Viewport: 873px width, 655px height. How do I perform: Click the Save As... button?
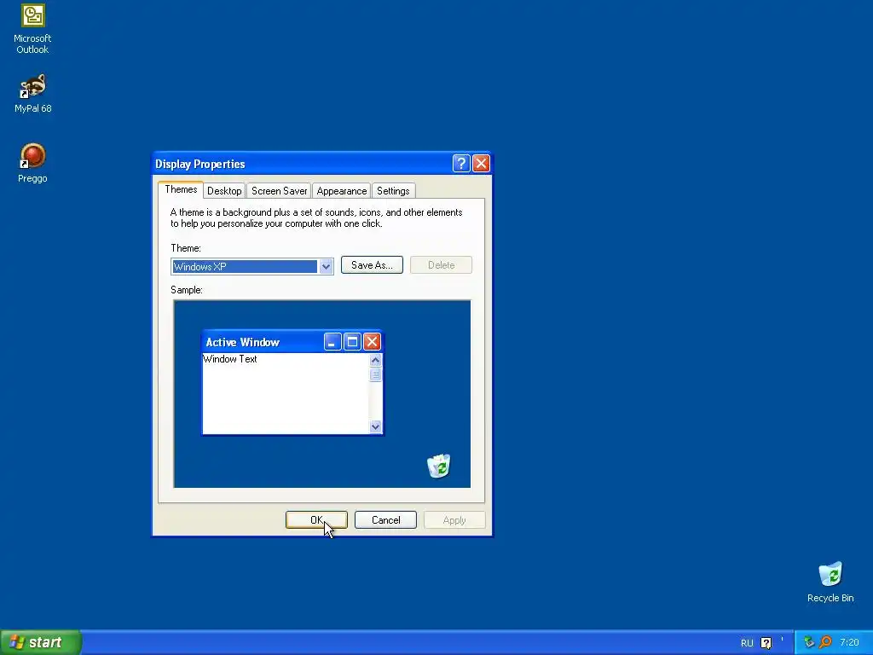tap(372, 265)
